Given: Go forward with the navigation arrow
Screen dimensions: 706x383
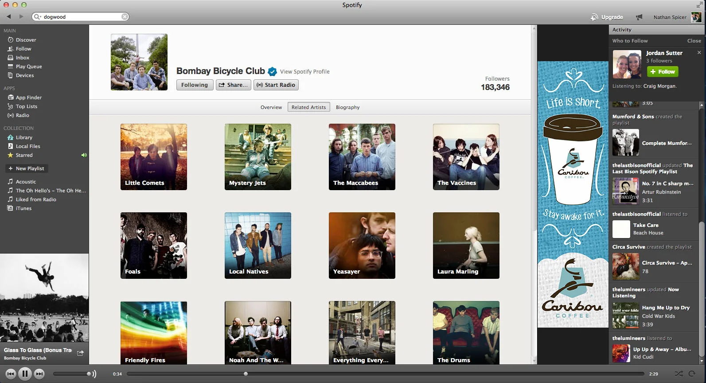Looking at the screenshot, I should pyautogui.click(x=21, y=16).
